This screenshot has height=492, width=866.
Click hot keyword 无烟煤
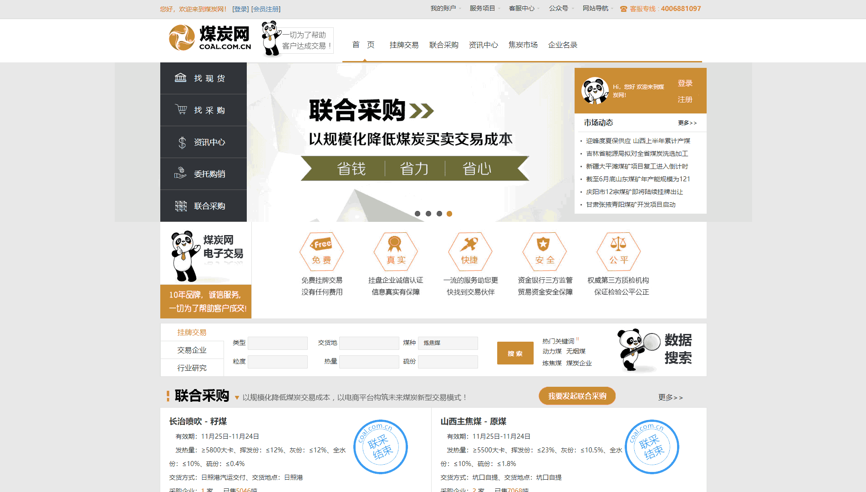click(x=576, y=351)
